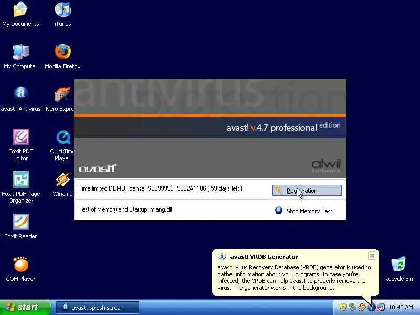Click the VRDB generator description text
This screenshot has height=315, width=420.
[x=294, y=278]
